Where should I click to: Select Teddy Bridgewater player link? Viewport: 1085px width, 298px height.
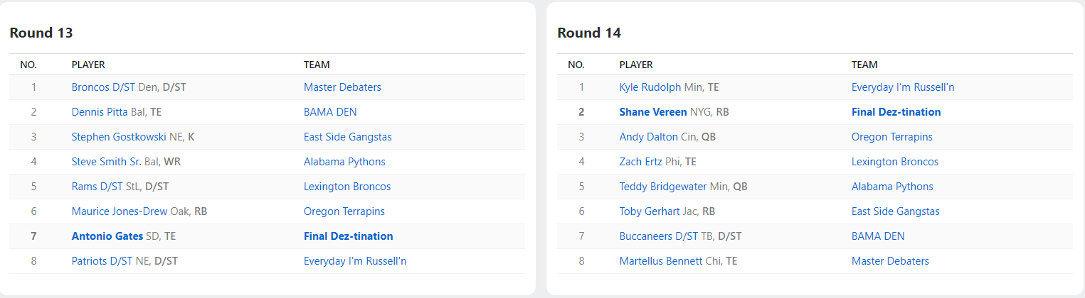click(x=663, y=187)
